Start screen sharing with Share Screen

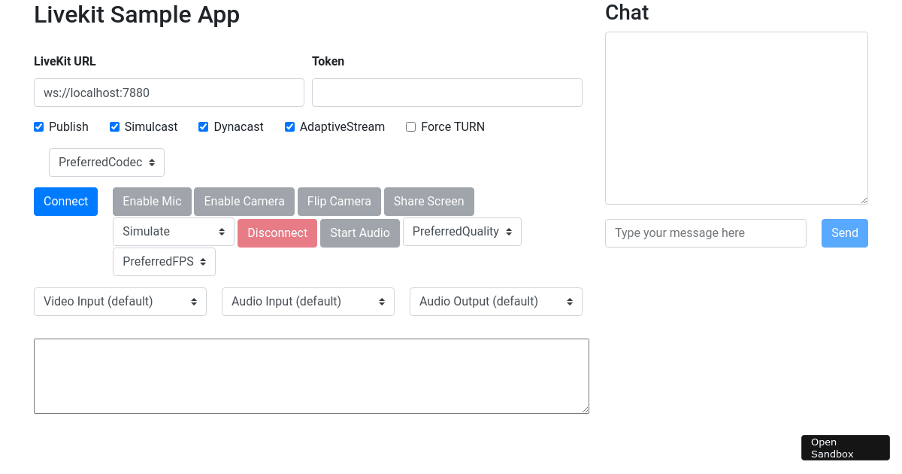pos(428,201)
